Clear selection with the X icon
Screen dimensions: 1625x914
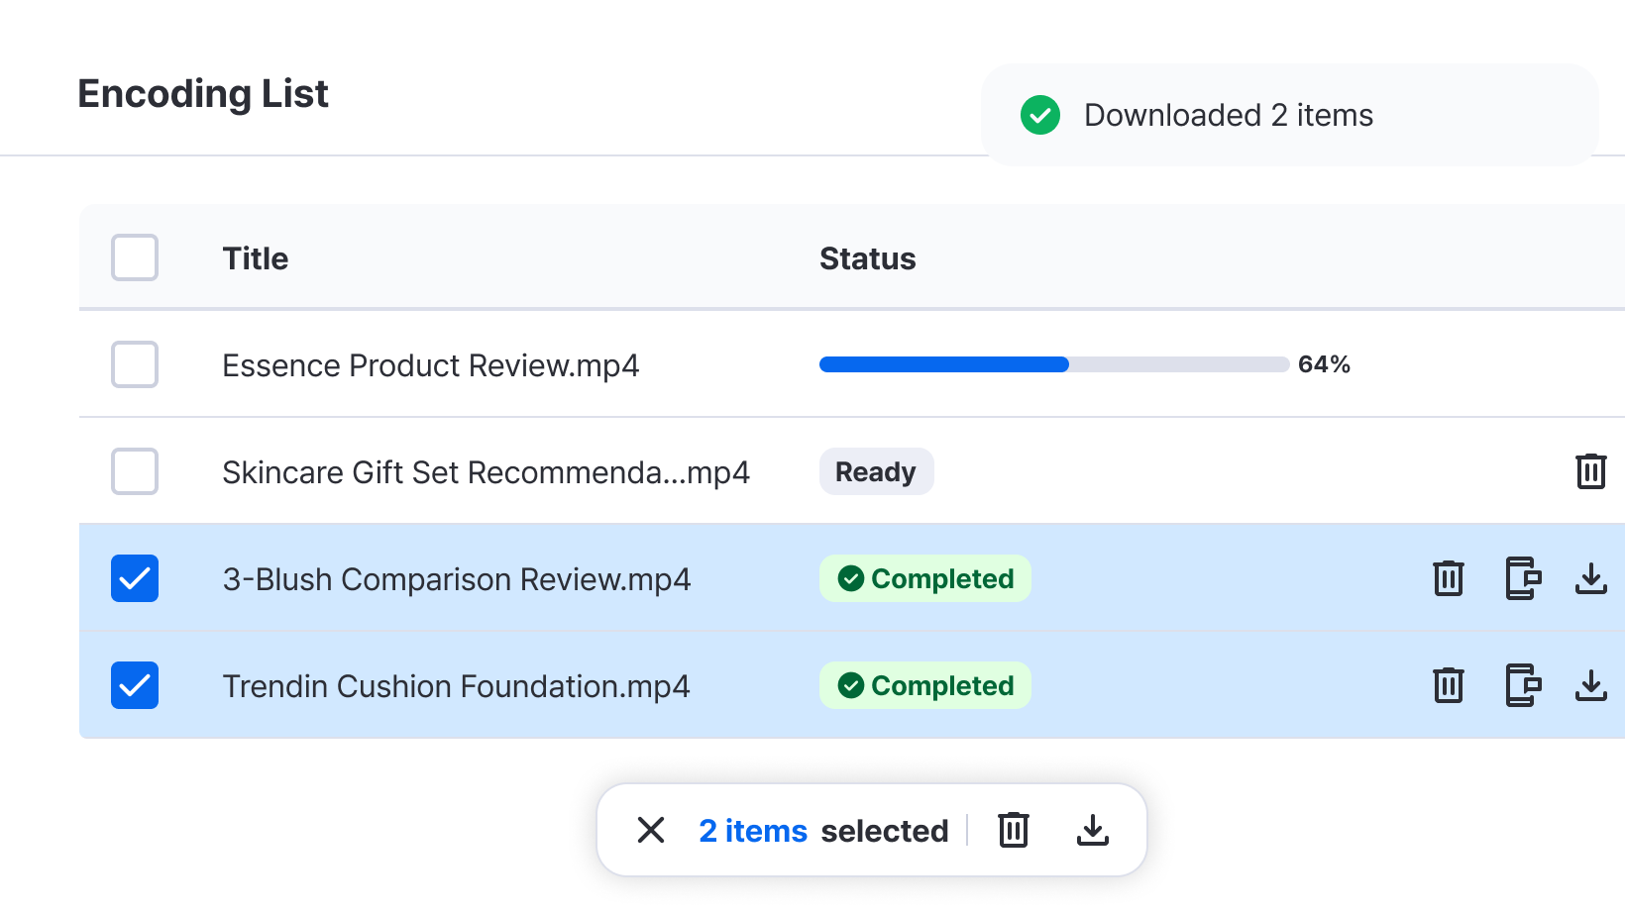coord(651,830)
